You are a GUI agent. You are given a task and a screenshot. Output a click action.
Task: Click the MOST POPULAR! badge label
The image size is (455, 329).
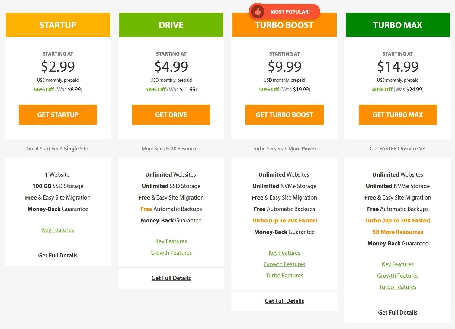click(290, 12)
